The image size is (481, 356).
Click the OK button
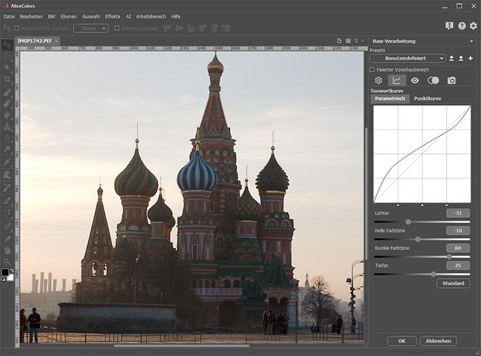click(x=402, y=341)
